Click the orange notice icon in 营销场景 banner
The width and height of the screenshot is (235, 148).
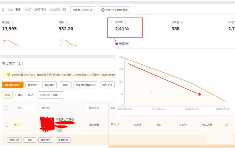pos(9,75)
